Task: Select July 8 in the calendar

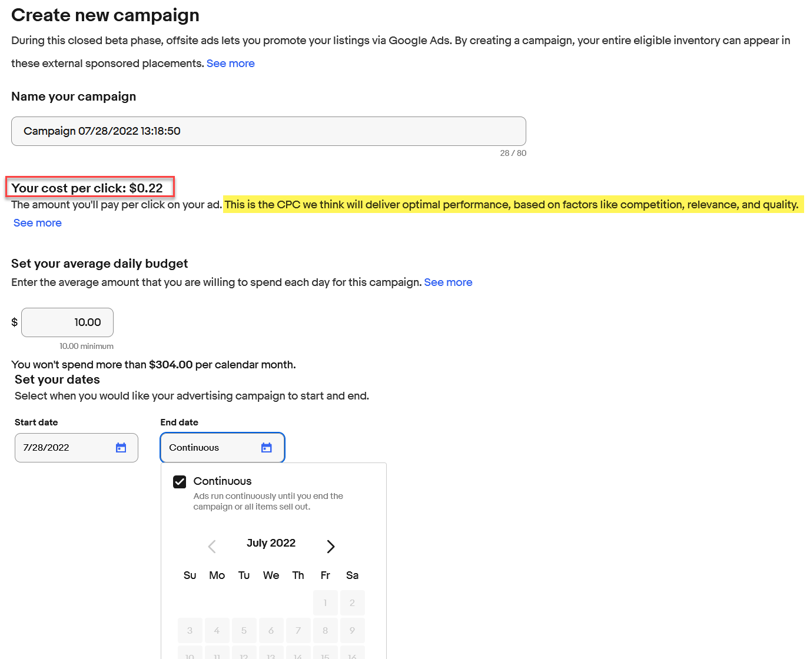Action: pos(326,630)
